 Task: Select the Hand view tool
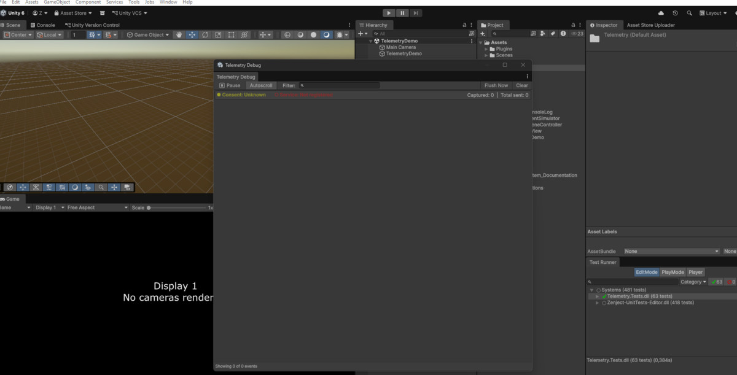click(179, 35)
